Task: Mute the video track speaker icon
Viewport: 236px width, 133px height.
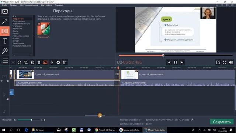Action: pos(7,81)
